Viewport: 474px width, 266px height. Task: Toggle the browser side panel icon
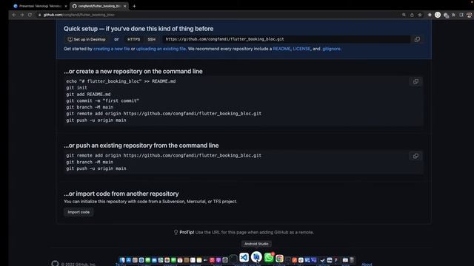[x=461, y=15]
